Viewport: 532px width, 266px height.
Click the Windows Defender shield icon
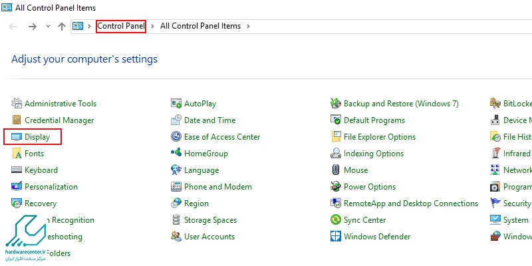click(336, 237)
